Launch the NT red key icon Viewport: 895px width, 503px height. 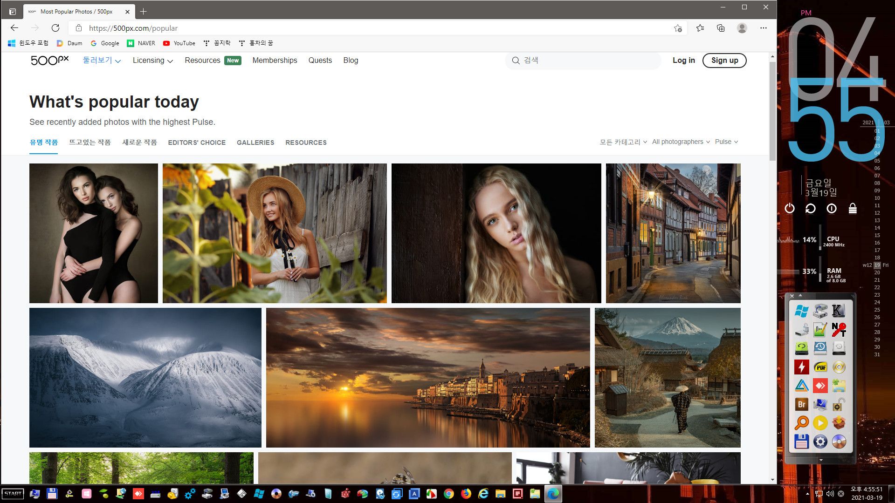point(839,330)
